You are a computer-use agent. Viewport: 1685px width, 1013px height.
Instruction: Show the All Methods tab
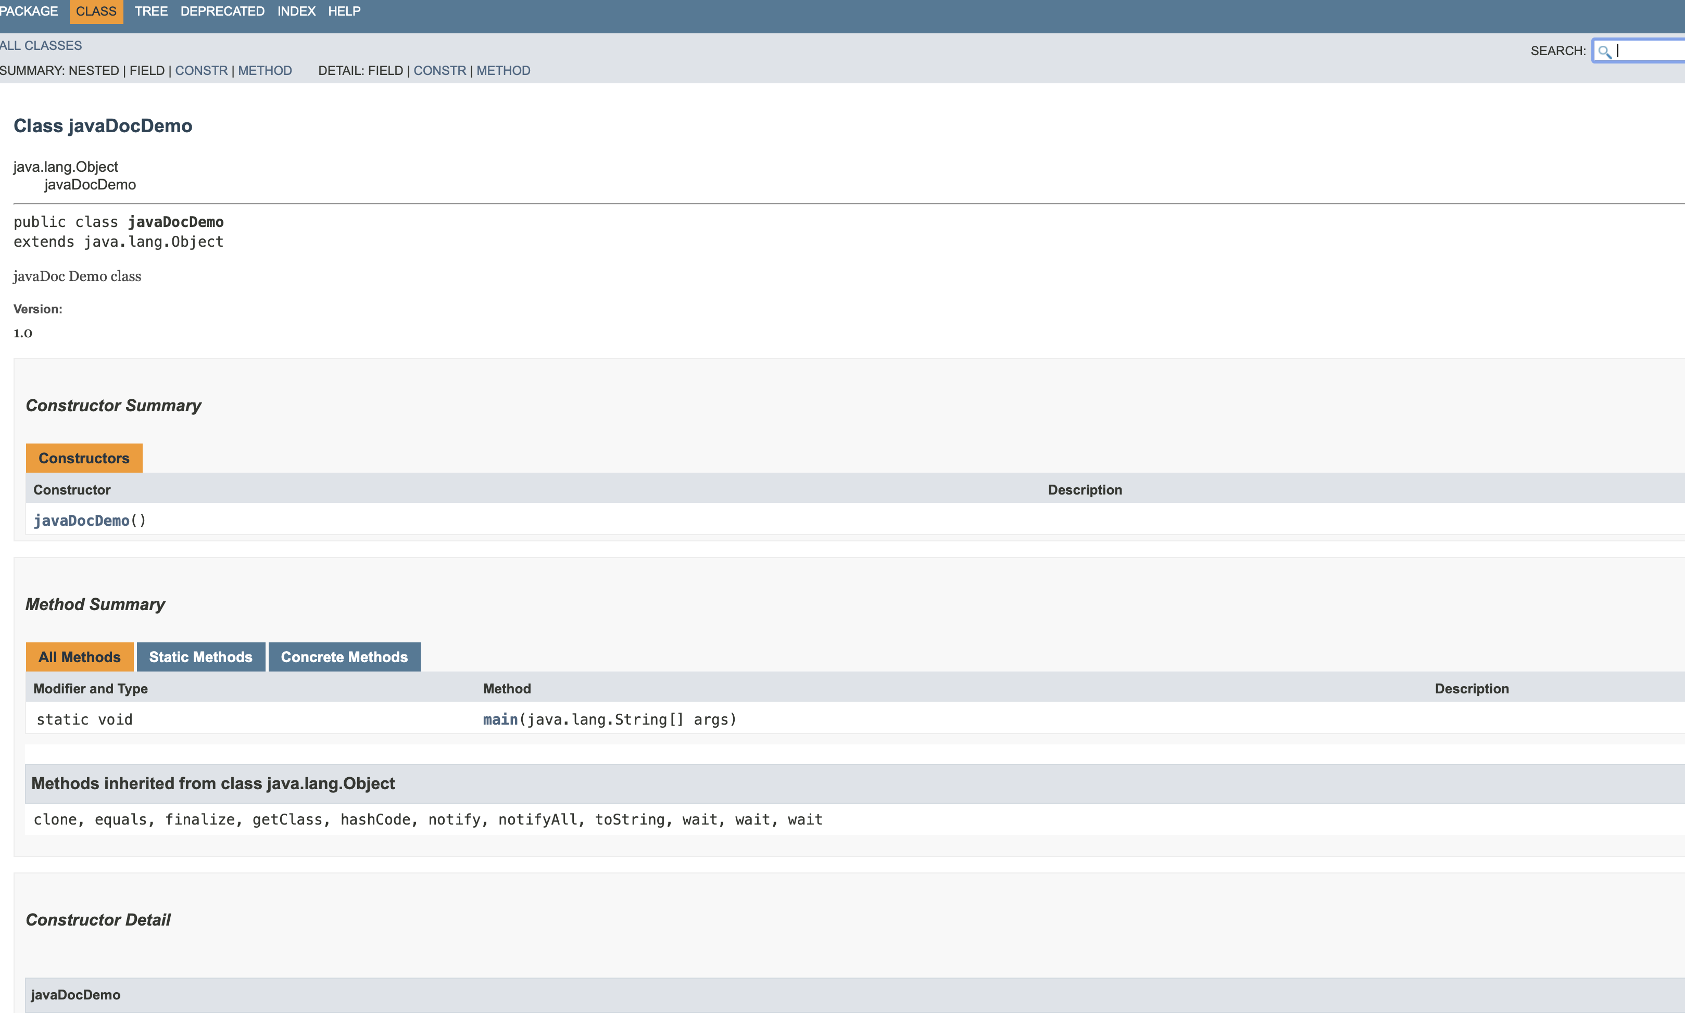(x=79, y=656)
